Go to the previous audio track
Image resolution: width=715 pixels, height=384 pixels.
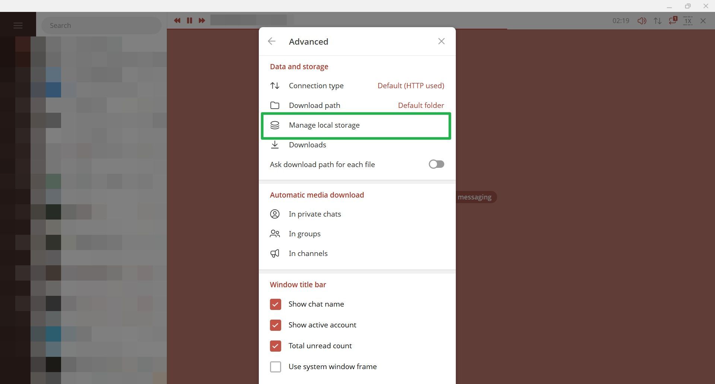pos(177,20)
